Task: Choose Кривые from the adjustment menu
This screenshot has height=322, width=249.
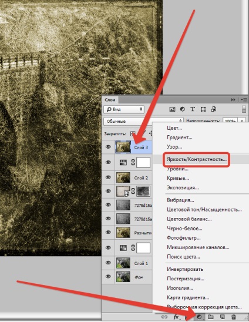Action: pos(178,178)
